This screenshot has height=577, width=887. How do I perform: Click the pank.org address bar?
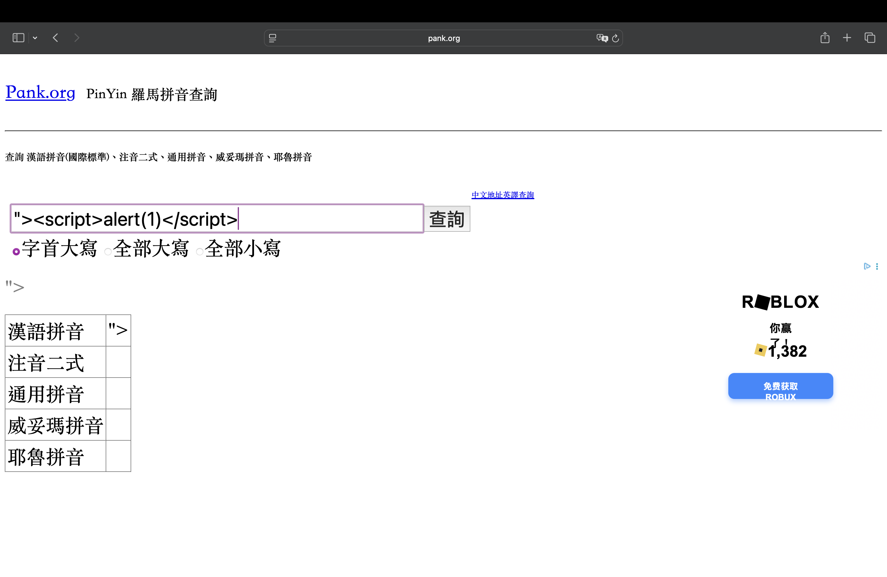tap(443, 38)
